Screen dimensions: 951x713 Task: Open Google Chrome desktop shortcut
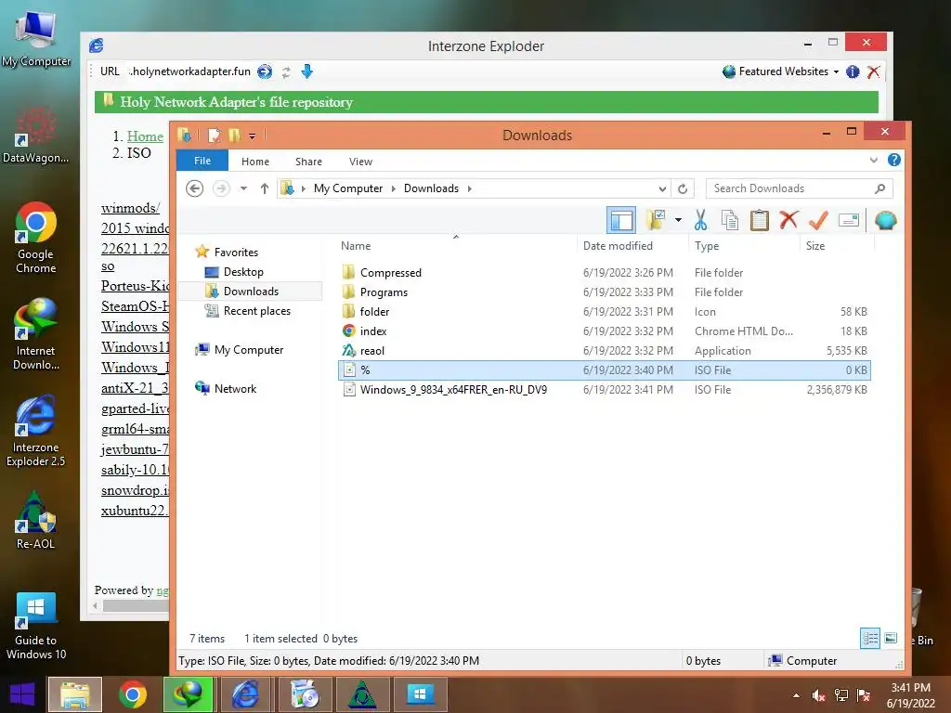(36, 238)
